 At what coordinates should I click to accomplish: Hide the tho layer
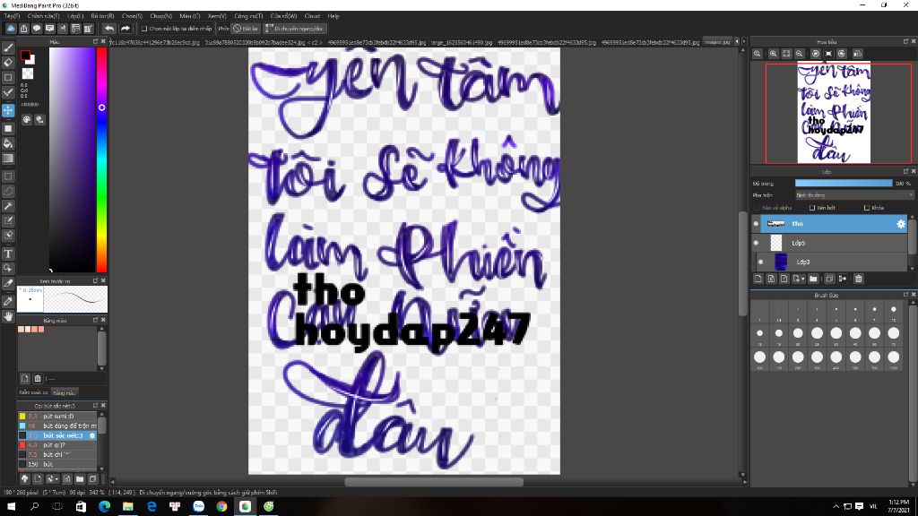[x=757, y=223]
